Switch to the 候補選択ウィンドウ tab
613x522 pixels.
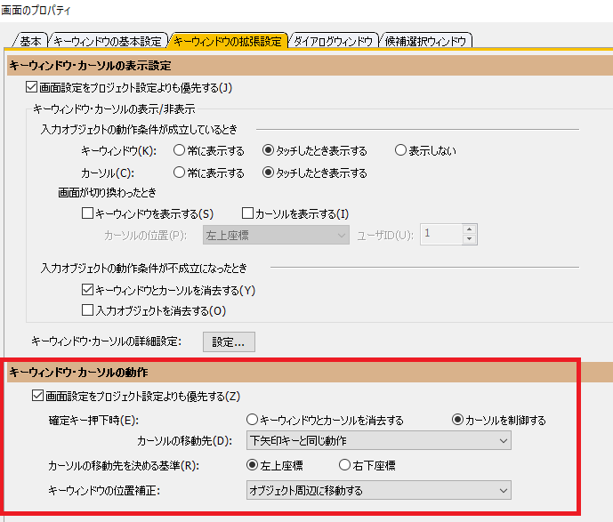425,41
